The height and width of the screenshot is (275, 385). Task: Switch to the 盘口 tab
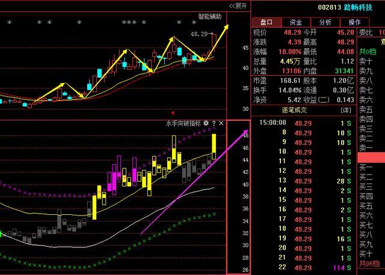[x=265, y=22]
